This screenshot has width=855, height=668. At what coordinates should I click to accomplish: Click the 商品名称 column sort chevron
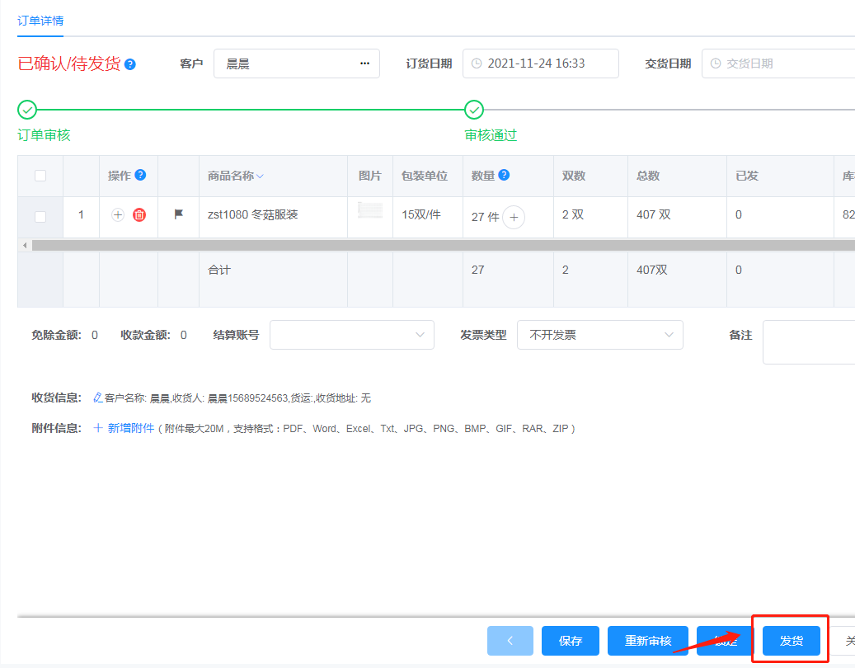click(x=260, y=176)
